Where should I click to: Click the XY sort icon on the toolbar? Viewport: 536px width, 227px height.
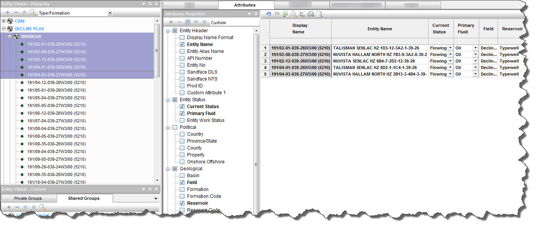302,14
